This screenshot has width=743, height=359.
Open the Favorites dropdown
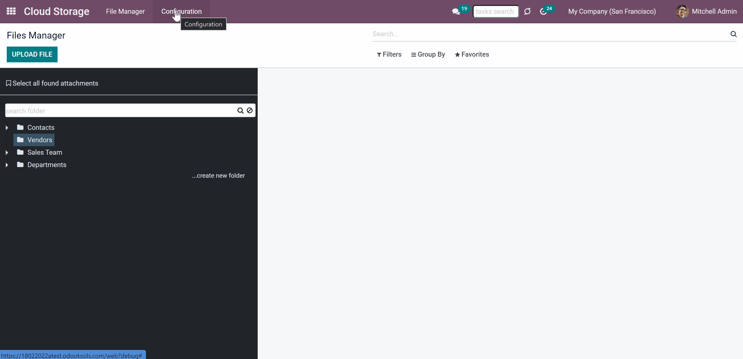[x=472, y=54]
